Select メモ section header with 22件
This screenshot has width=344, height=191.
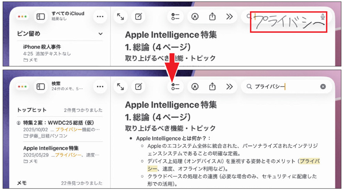[x=22, y=183]
